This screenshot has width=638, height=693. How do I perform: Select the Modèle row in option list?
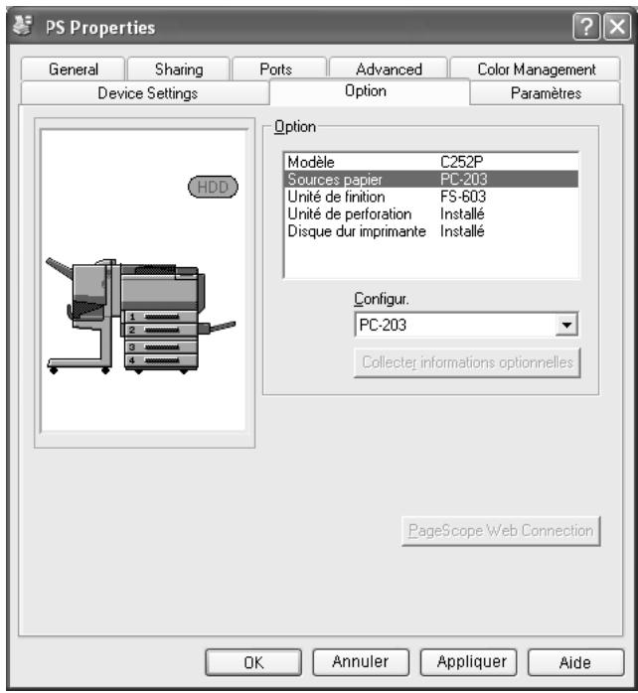point(430,162)
